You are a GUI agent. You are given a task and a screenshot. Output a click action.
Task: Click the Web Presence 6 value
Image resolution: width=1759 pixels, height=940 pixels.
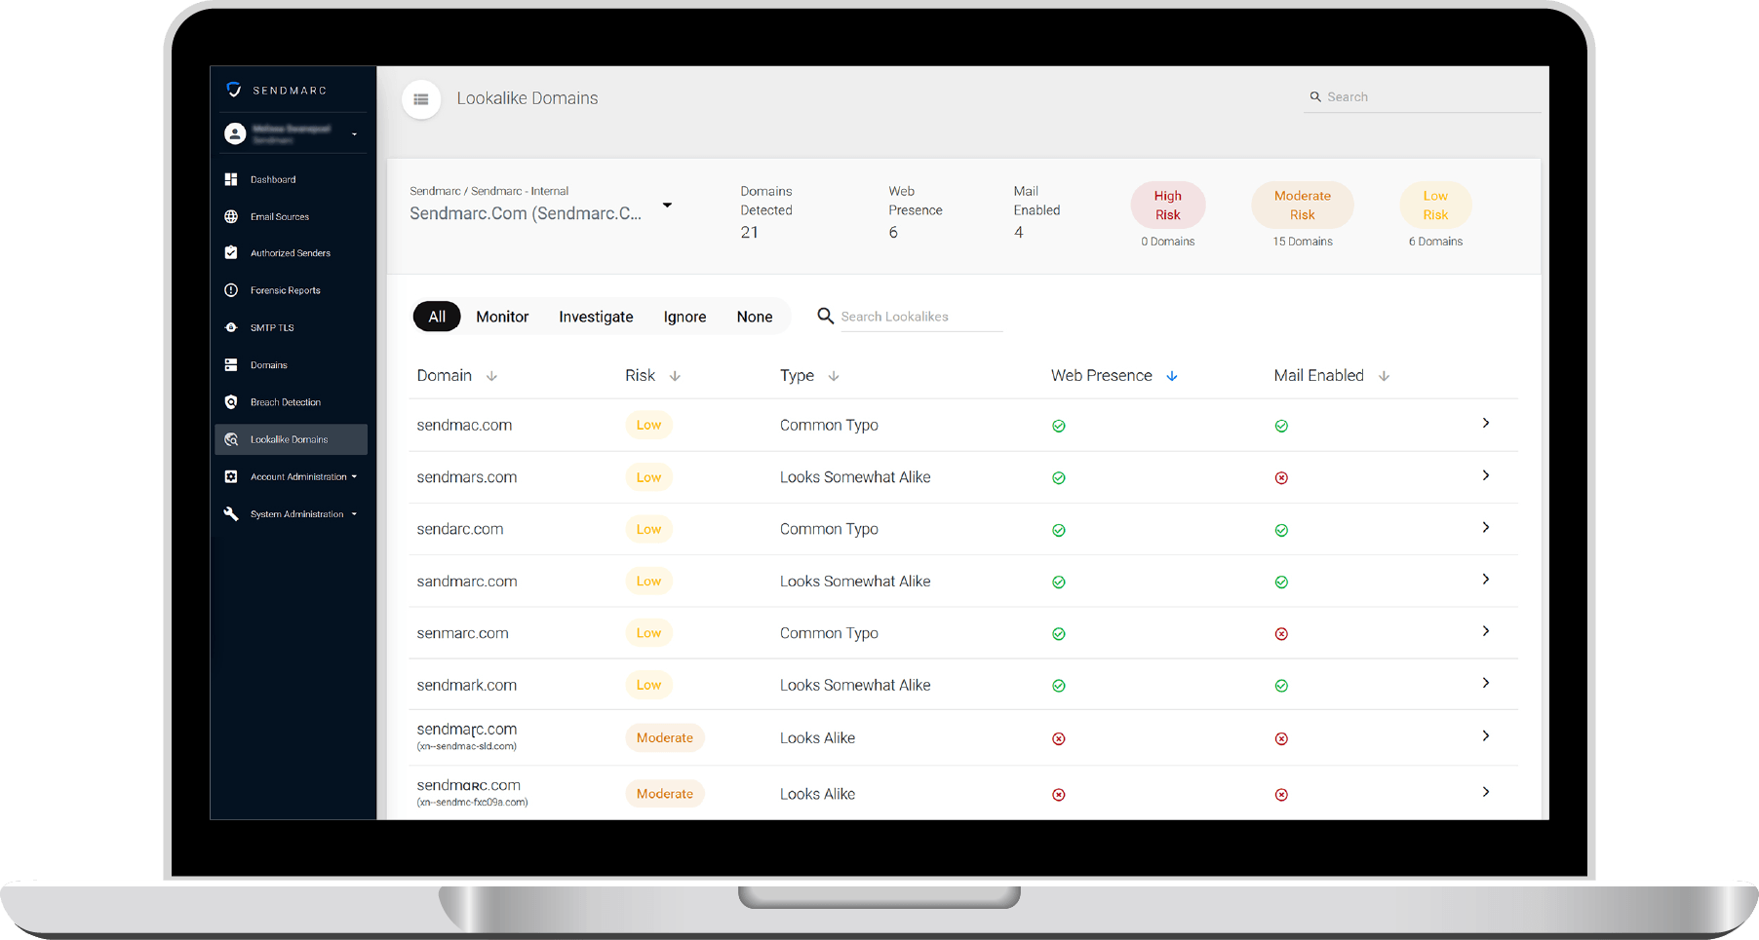pyautogui.click(x=893, y=232)
